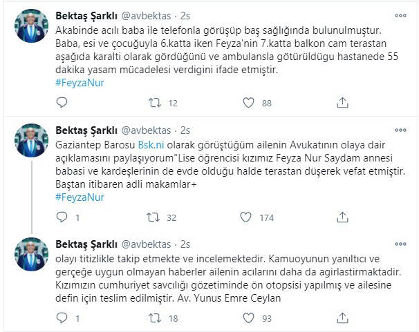The height and width of the screenshot is (332, 419).
Task: Reply to the tweet starting 'olayı titizlikle'
Action: point(59,318)
